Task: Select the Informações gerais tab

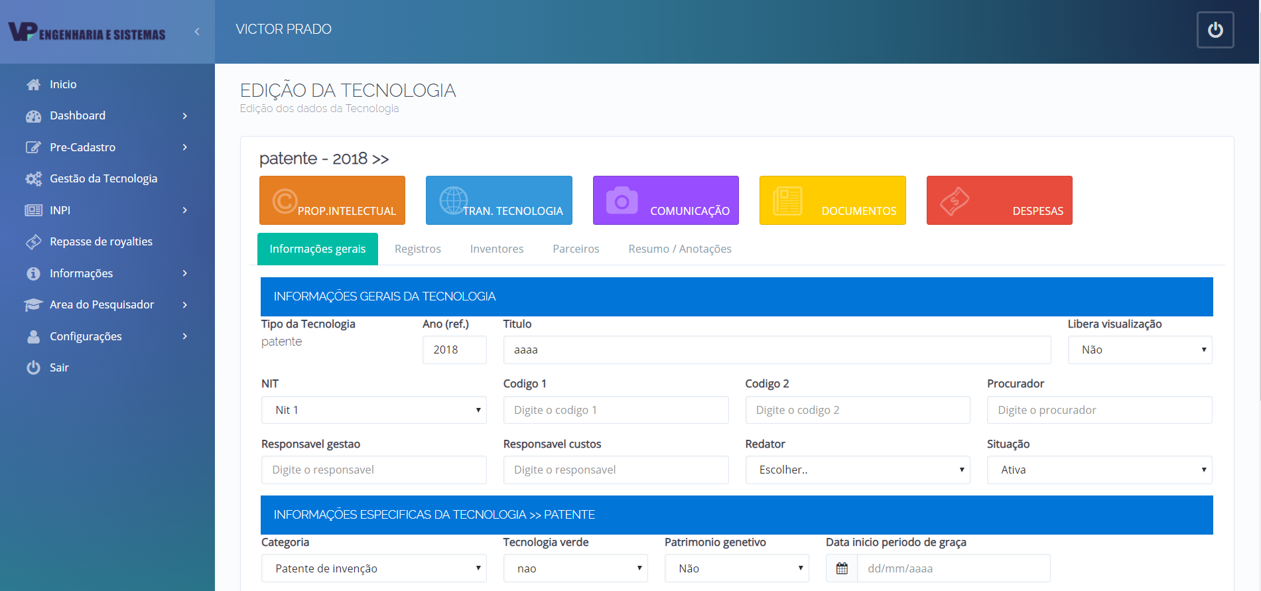Action: click(318, 249)
